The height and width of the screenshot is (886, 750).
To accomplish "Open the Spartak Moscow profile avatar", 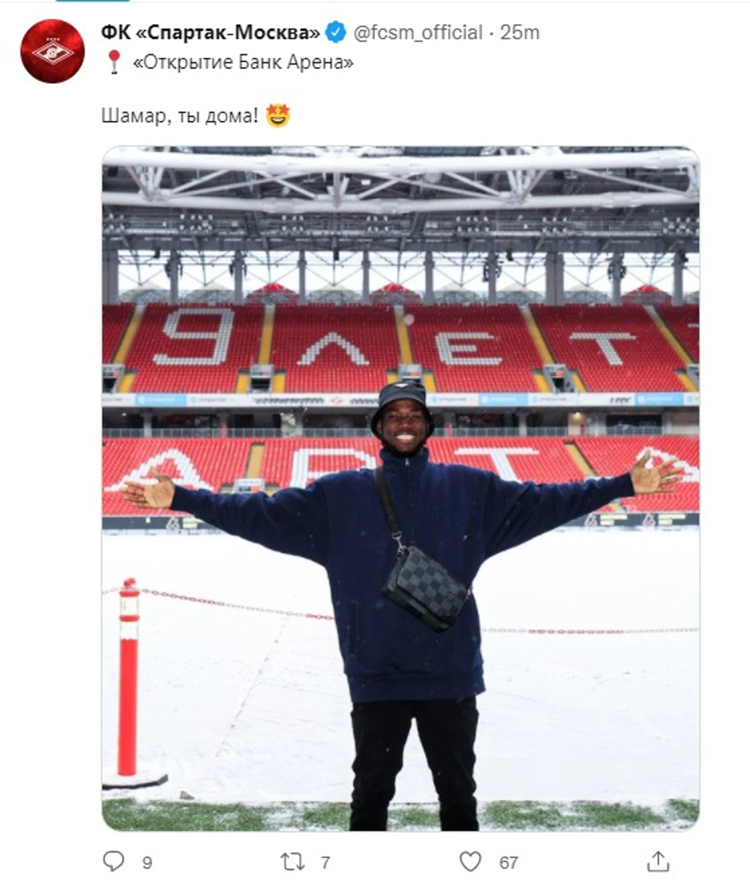I will click(52, 51).
